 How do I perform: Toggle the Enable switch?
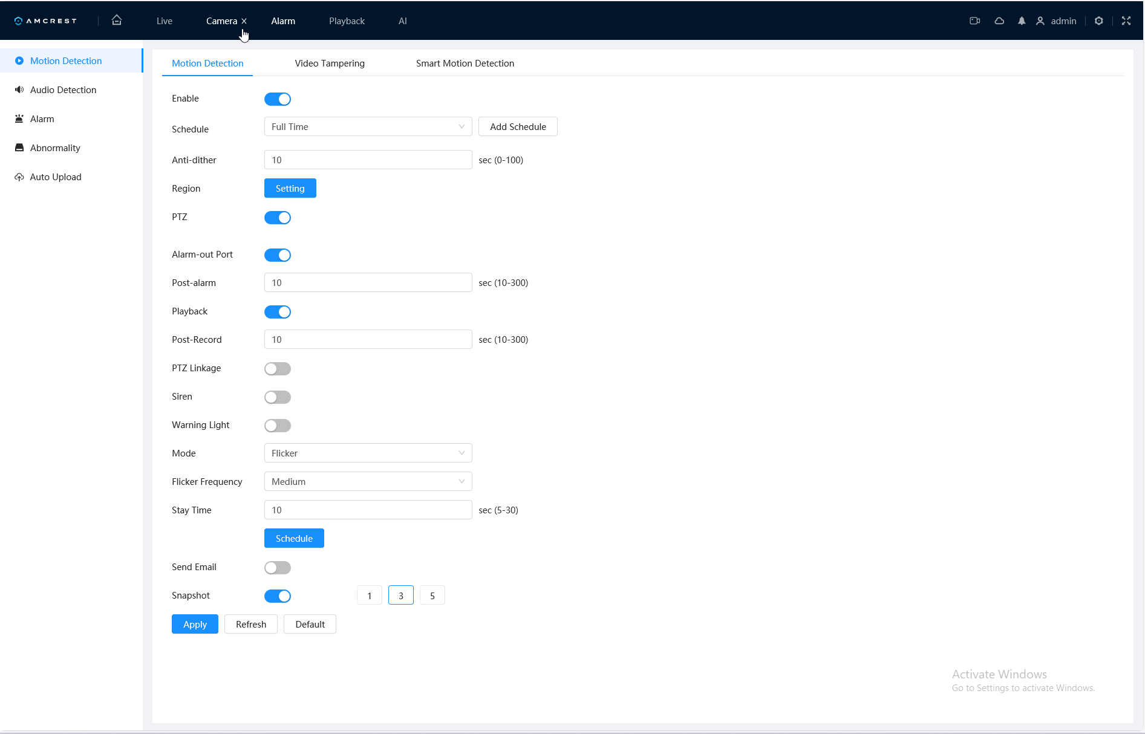tap(278, 99)
